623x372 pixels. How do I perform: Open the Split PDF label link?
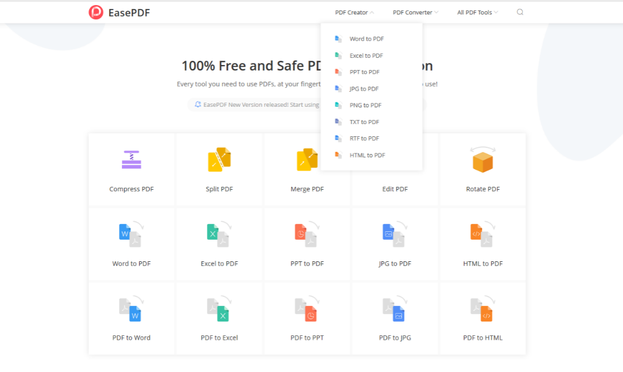(x=219, y=189)
